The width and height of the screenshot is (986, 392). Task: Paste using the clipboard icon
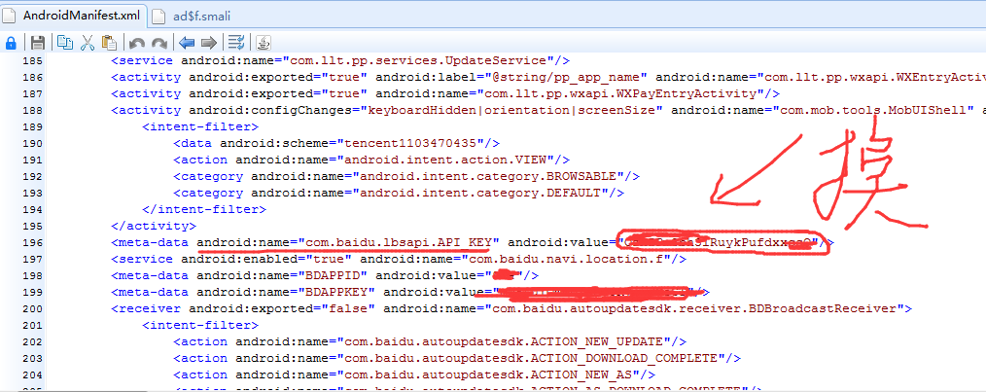109,43
